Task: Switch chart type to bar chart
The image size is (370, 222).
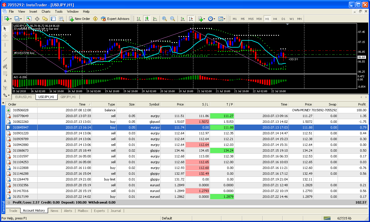Action: (x=139, y=19)
